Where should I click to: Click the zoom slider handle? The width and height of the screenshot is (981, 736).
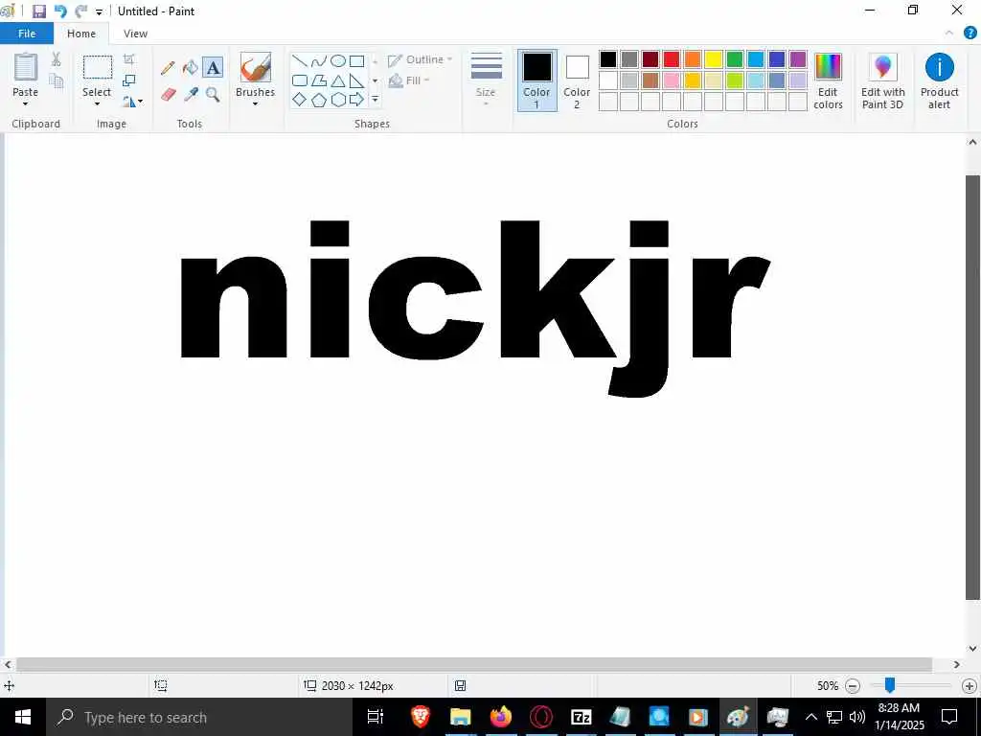coord(890,686)
